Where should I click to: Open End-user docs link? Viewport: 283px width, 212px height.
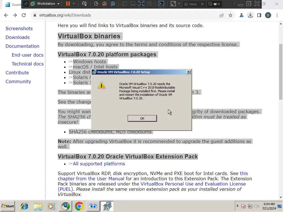(x=27, y=55)
